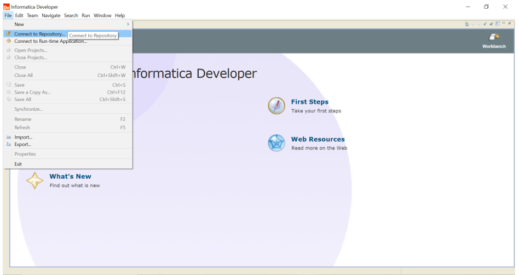Reduce welcome page font size

click(485, 24)
